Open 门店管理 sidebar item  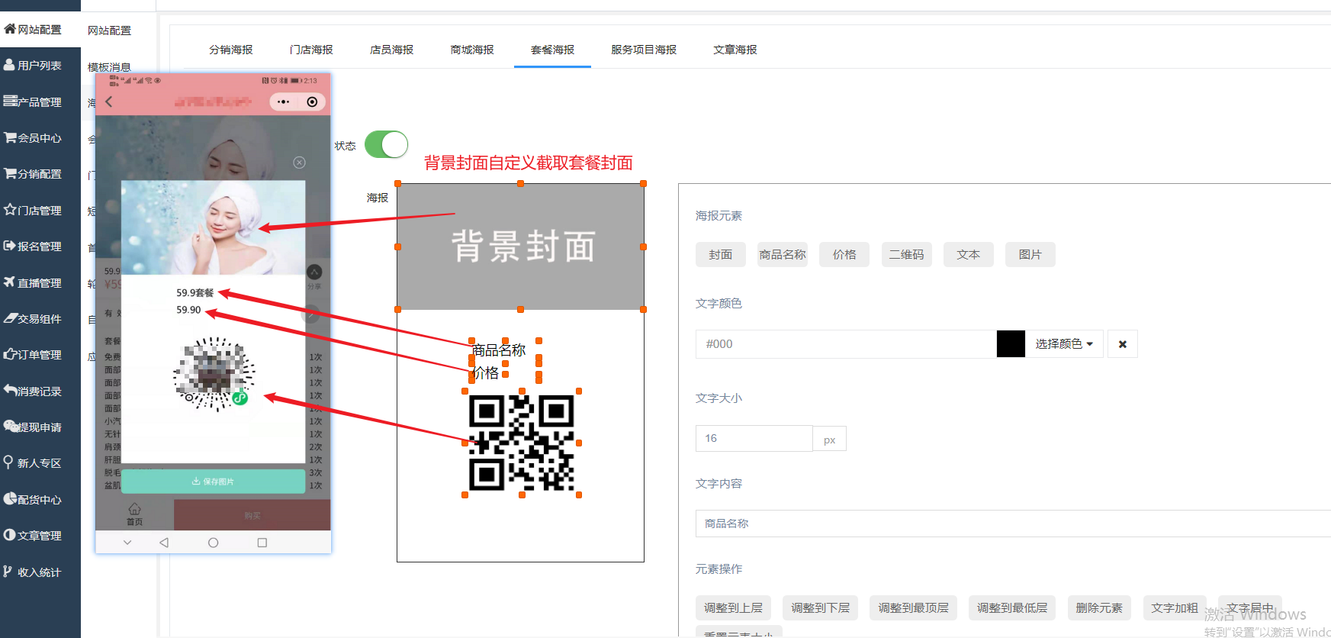(33, 211)
